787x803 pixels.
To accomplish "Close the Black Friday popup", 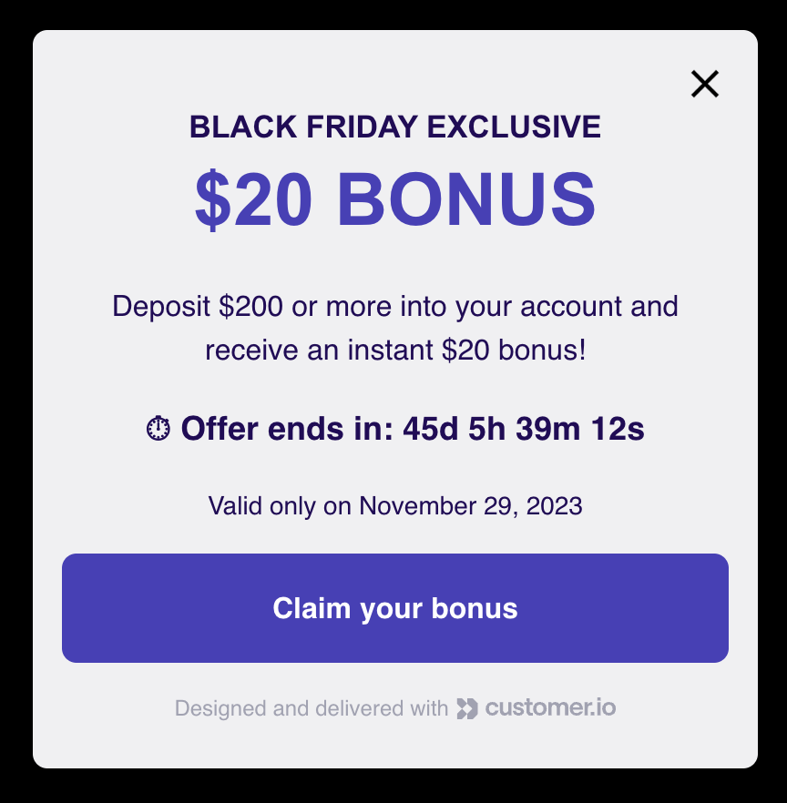I will [x=705, y=85].
